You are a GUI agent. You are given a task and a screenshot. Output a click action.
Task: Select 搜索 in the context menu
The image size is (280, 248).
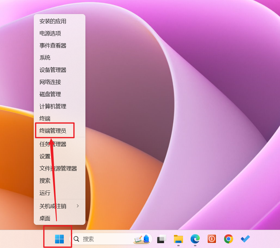(x=60, y=181)
